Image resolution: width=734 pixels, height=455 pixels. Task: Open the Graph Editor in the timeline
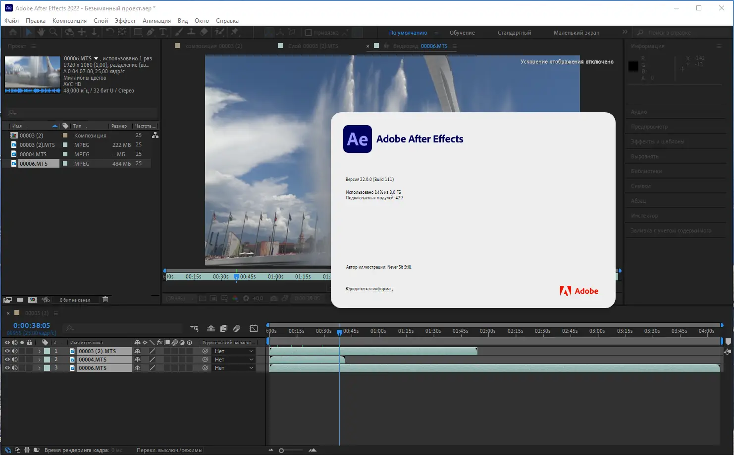tap(254, 328)
